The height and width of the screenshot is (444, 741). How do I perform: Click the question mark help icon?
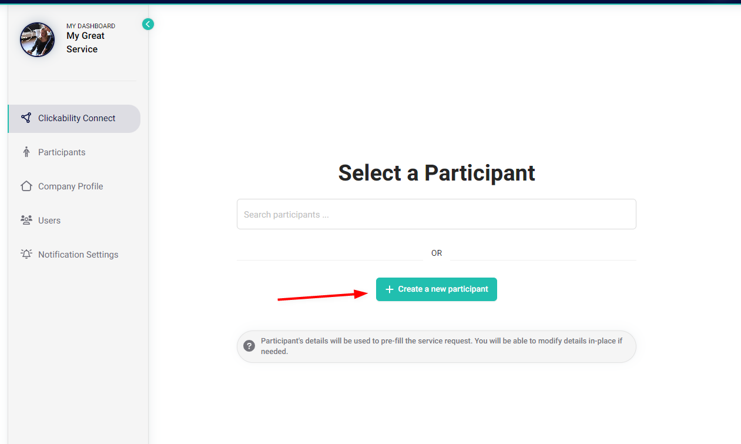[249, 346]
